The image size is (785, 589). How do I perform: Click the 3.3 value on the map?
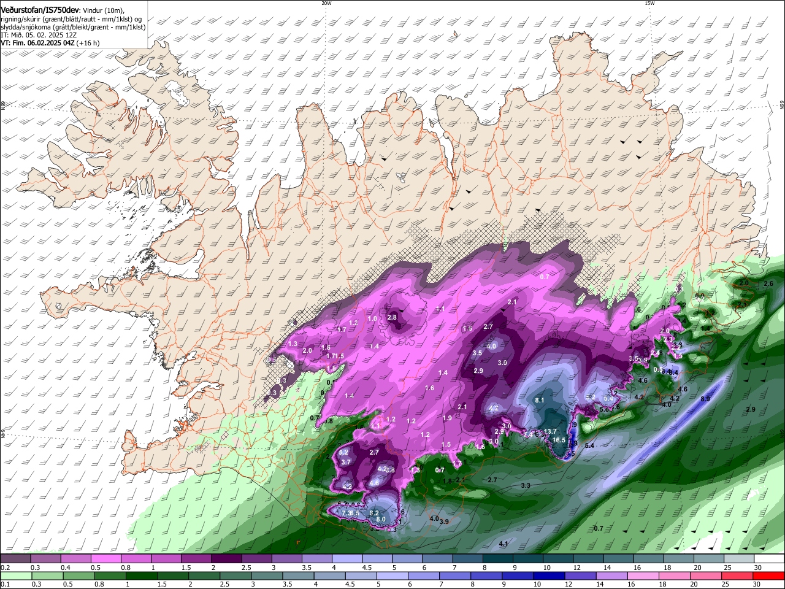(x=526, y=485)
